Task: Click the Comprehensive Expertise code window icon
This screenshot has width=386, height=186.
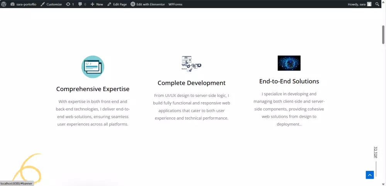Action: pos(93,67)
